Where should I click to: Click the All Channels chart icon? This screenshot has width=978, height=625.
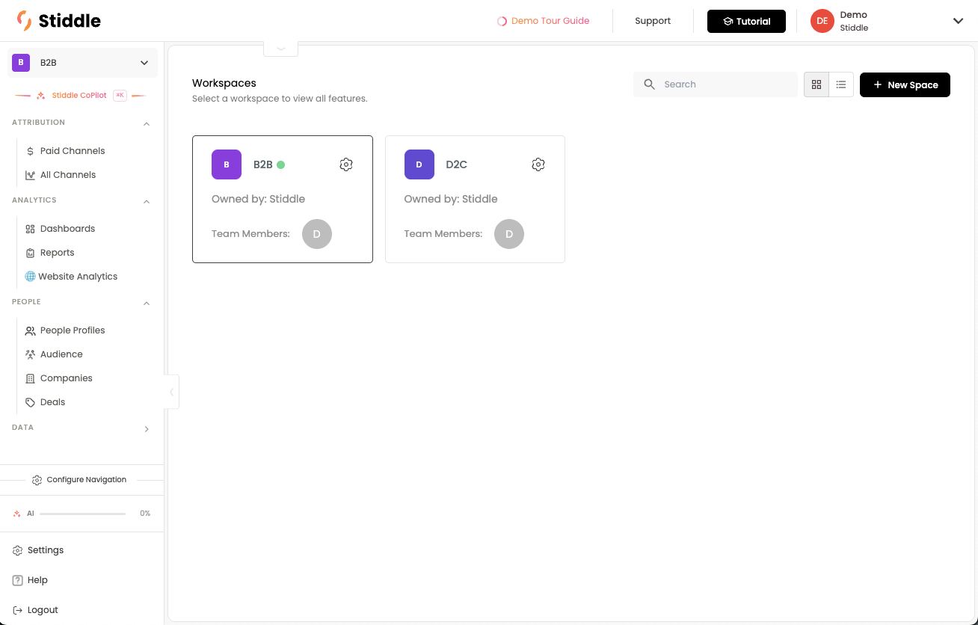(x=30, y=175)
